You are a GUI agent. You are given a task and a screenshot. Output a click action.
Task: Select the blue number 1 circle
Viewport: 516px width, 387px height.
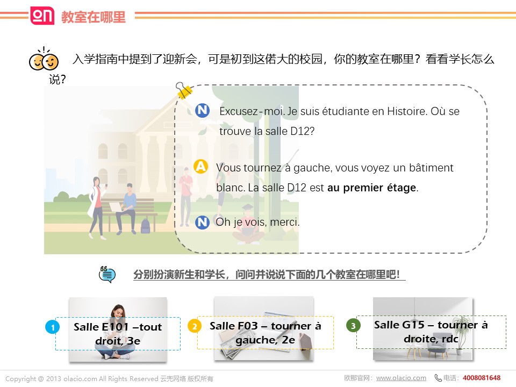pyautogui.click(x=52, y=327)
